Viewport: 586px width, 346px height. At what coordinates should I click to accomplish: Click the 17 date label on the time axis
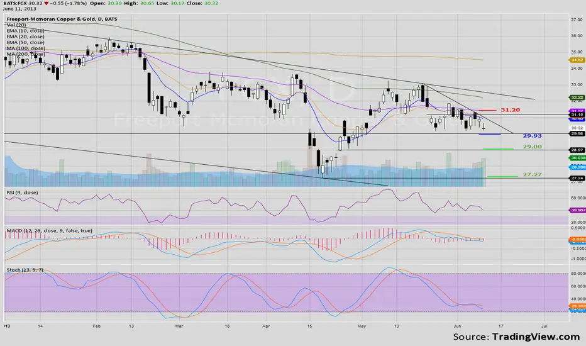pyautogui.click(x=500, y=326)
